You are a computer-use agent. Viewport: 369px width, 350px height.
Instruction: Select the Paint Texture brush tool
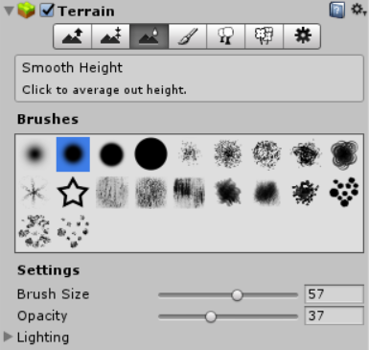coord(188,35)
